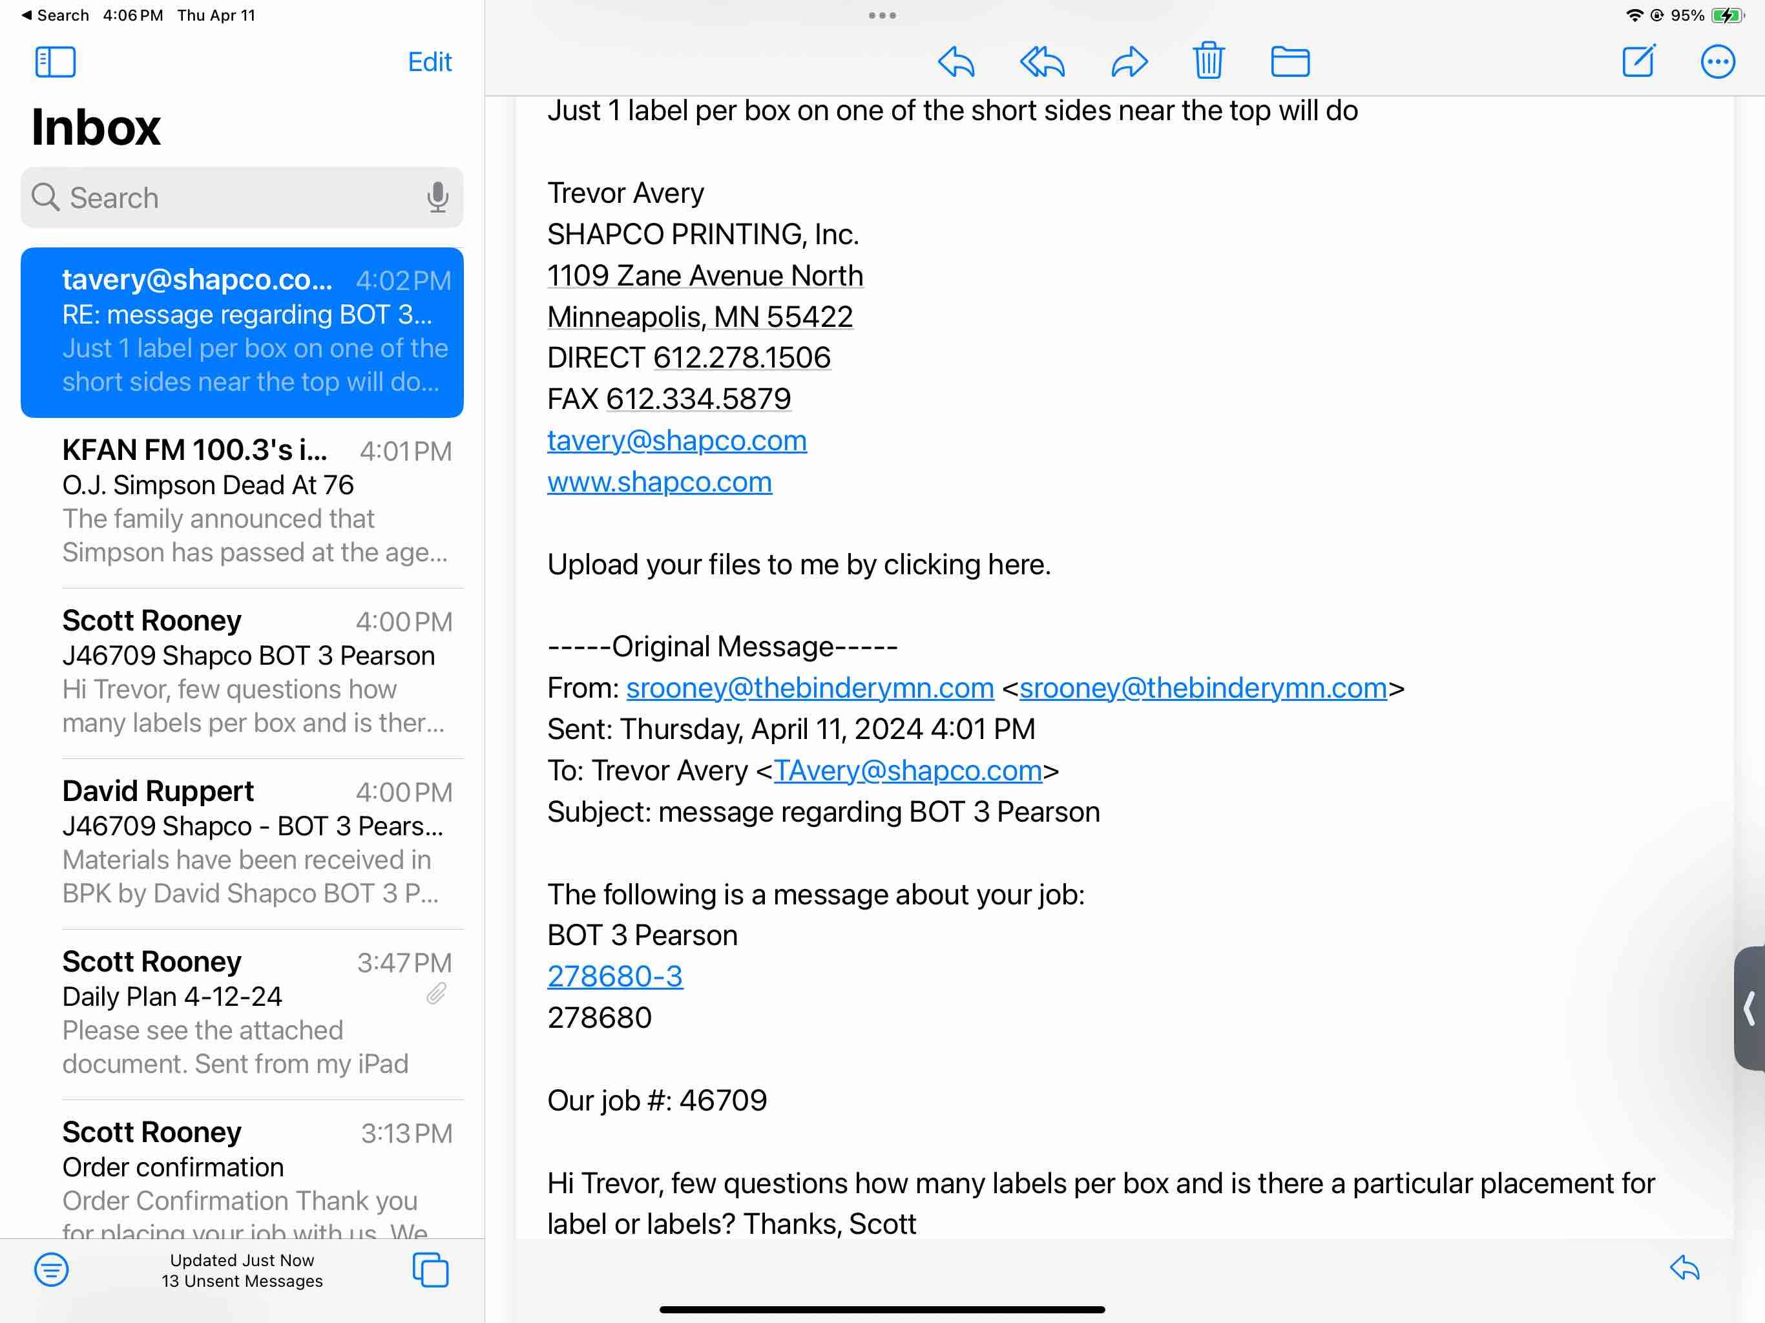Tap the 278680-3 job link
The width and height of the screenshot is (1765, 1323).
pyautogui.click(x=614, y=976)
